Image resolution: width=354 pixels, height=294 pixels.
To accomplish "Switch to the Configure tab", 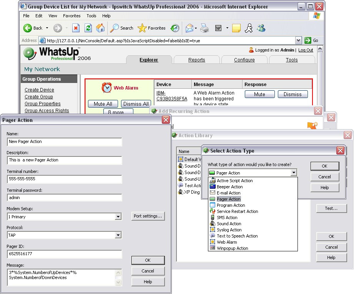I will (x=244, y=60).
